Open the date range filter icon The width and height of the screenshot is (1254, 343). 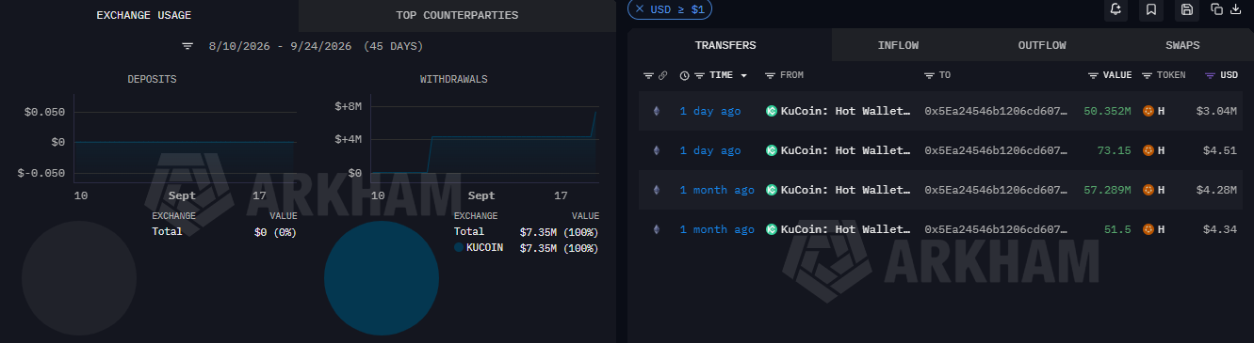(x=187, y=46)
